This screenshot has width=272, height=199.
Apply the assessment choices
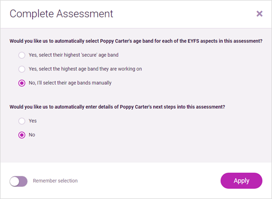coord(241,181)
